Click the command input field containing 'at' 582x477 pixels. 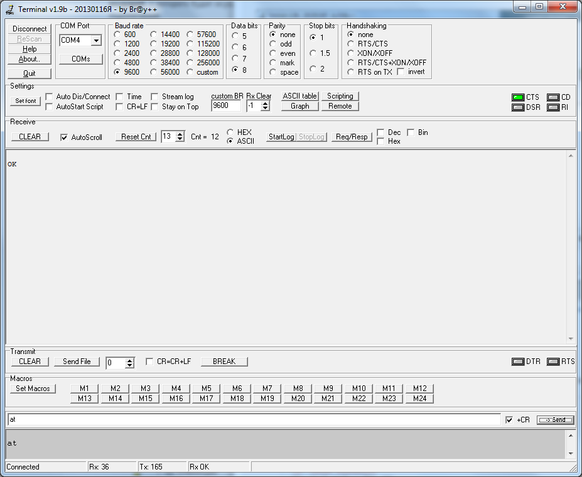pos(251,419)
